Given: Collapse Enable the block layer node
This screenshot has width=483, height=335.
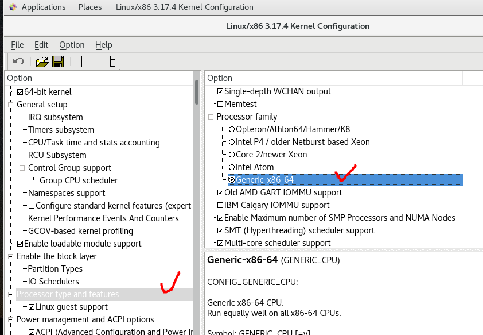Looking at the screenshot, I should pos(10,256).
